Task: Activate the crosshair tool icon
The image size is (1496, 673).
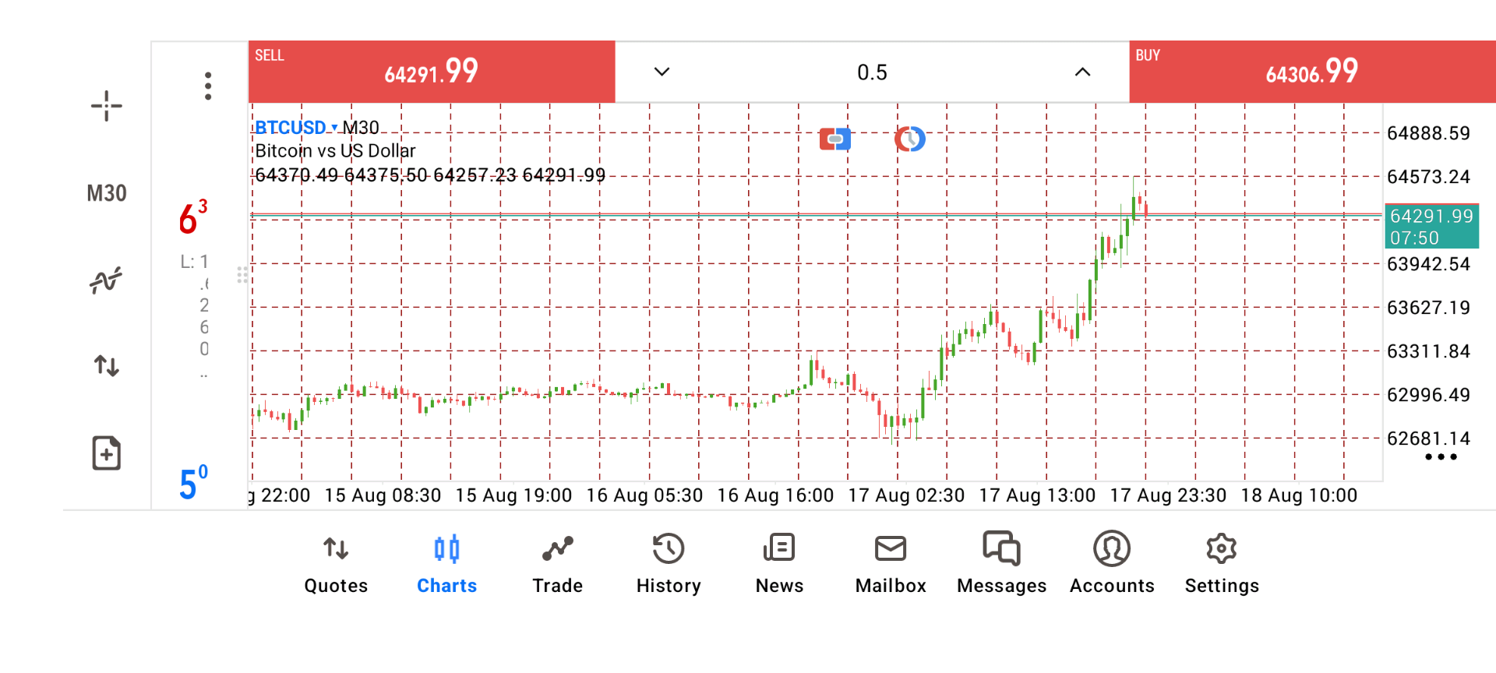Action: [106, 106]
